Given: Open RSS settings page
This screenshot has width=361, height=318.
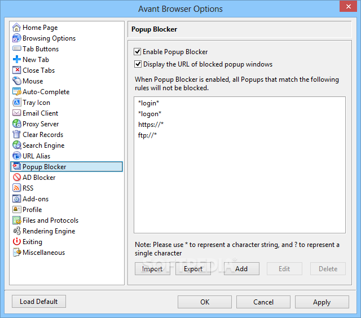Looking at the screenshot, I should coord(28,188).
